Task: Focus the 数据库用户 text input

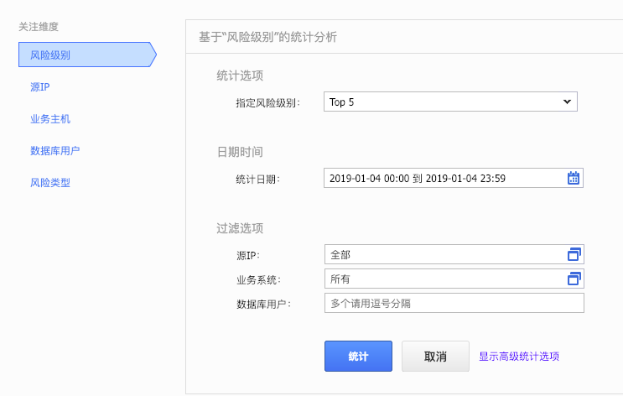Action: click(454, 303)
